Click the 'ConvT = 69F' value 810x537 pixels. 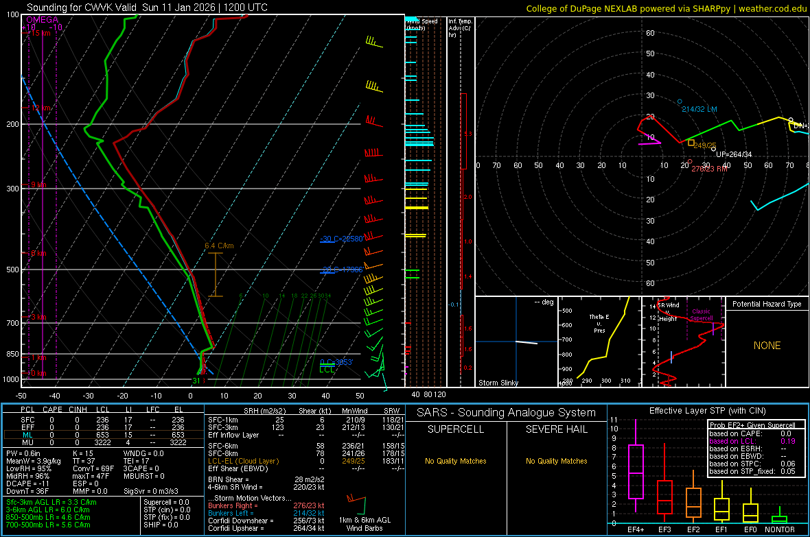(93, 469)
